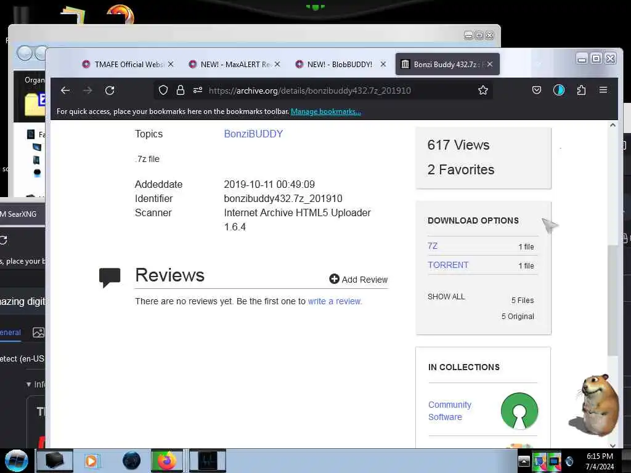The width and height of the screenshot is (631, 473).
Task: Open the Windows Start orb
Action: (x=16, y=461)
